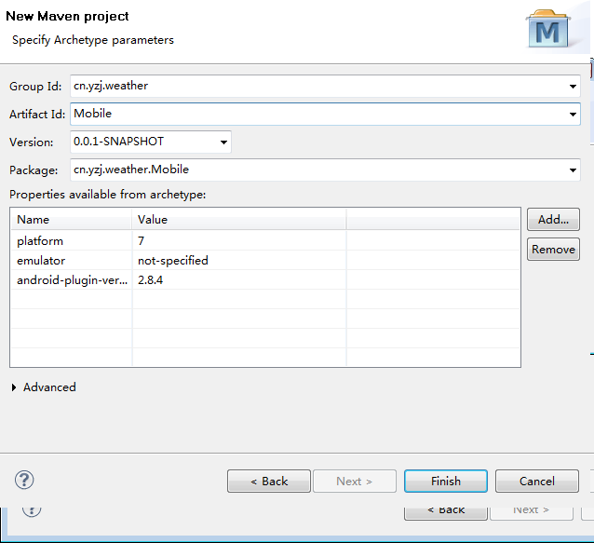594x543 pixels.
Task: Click the Finish button
Action: [x=445, y=482]
